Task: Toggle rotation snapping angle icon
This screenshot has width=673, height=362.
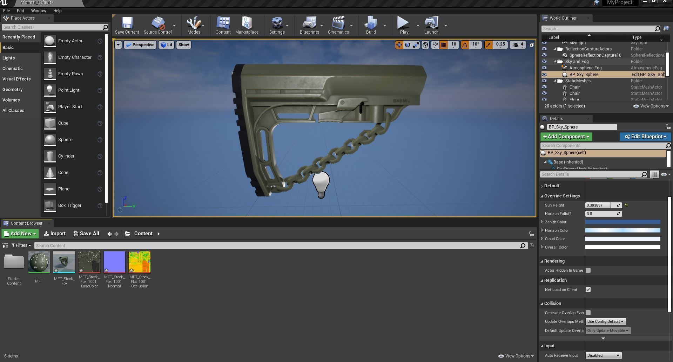Action: tap(465, 45)
